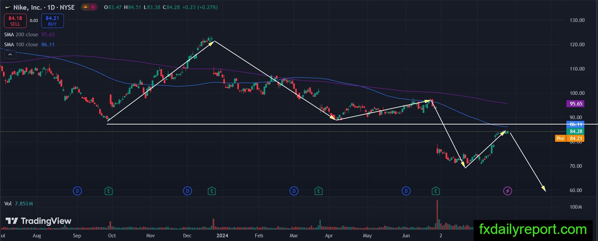Select the close value C84.28
The image size is (598, 241).
point(171,7)
